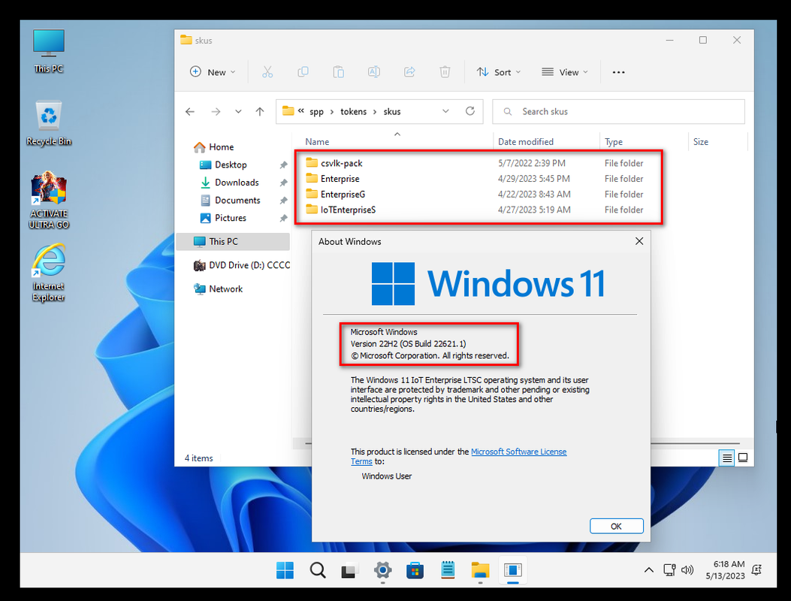The width and height of the screenshot is (791, 601).
Task: Click the Rename icon in toolbar
Action: click(374, 72)
